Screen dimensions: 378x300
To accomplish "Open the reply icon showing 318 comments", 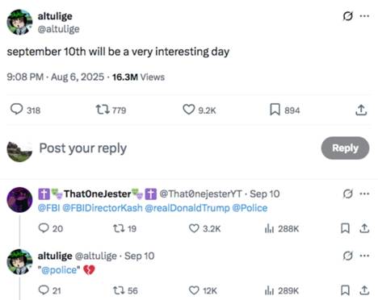I will (x=16, y=110).
